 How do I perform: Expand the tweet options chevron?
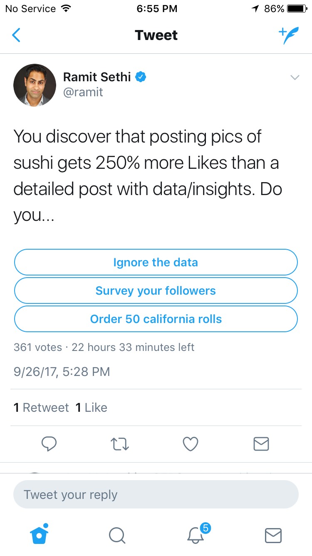[x=295, y=78]
